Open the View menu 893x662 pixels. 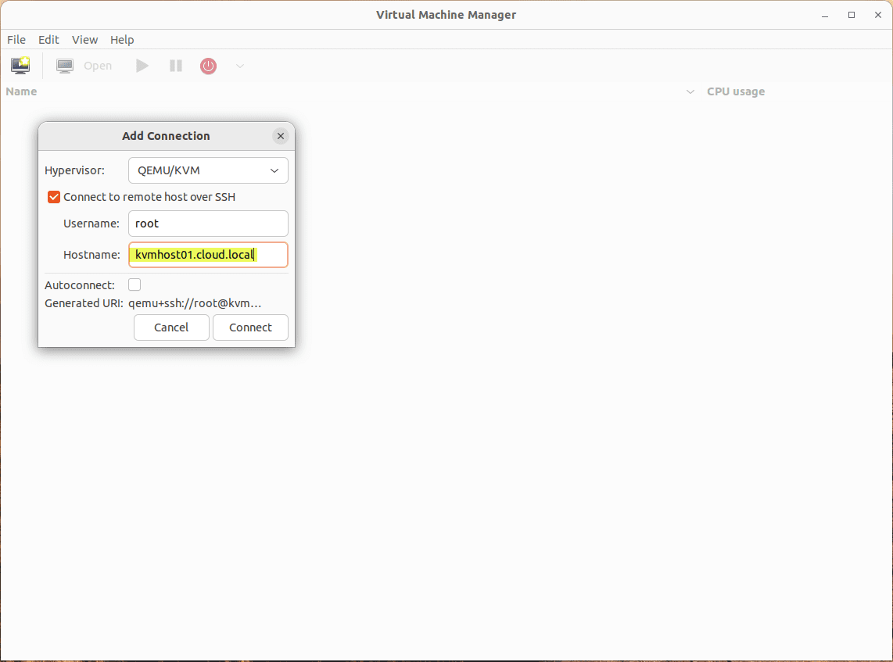point(84,40)
